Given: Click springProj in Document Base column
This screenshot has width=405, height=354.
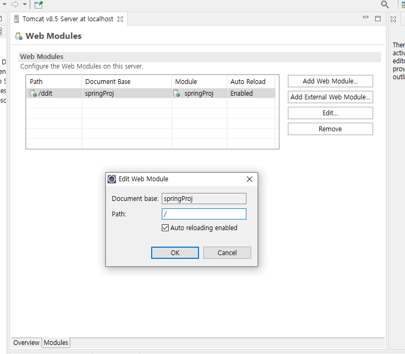Looking at the screenshot, I should tap(100, 94).
